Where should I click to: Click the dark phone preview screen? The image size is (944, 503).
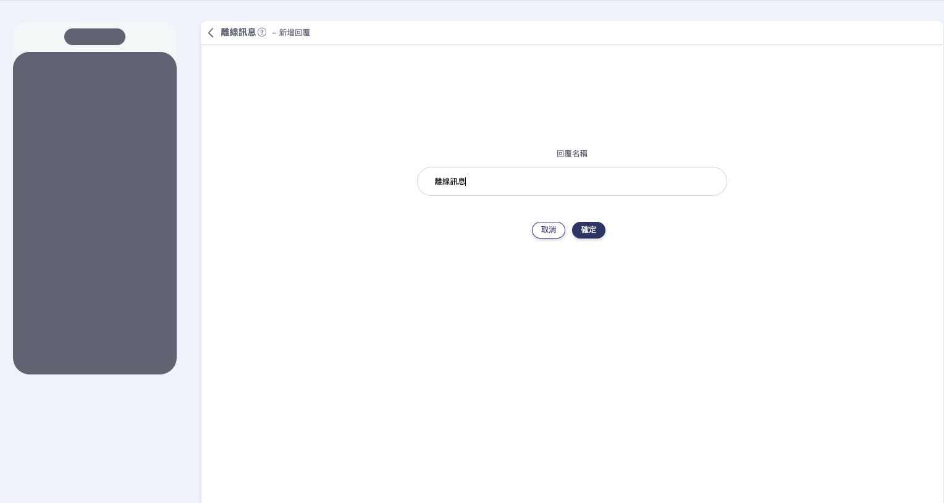(95, 213)
